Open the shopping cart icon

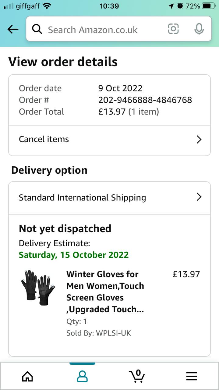pos(137,376)
